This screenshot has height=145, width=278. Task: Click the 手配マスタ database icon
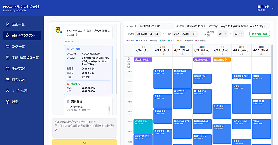tap(8, 69)
